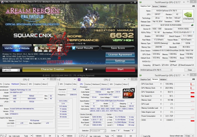Image resolution: width=197 pixels, height=137 pixels.
Task: Toggle the CUDA checkbox in GPU-Z
Action: point(163,65)
